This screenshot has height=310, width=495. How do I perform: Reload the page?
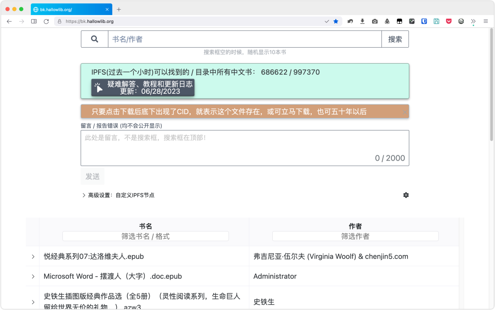tap(46, 22)
